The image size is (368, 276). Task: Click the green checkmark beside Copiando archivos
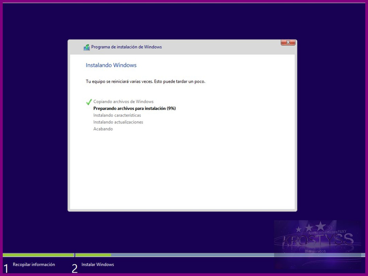click(89, 102)
